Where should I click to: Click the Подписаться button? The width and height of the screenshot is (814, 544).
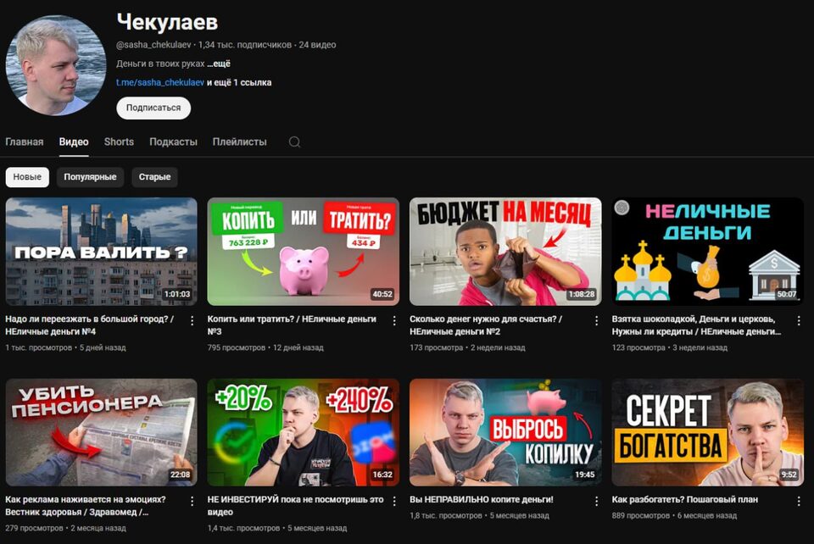[x=153, y=108]
